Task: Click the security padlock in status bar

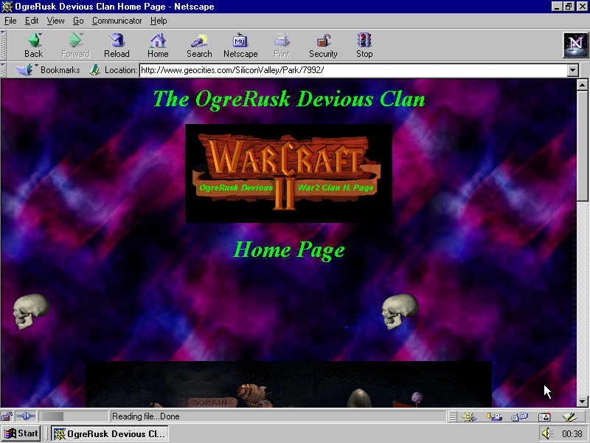Action: [7, 416]
